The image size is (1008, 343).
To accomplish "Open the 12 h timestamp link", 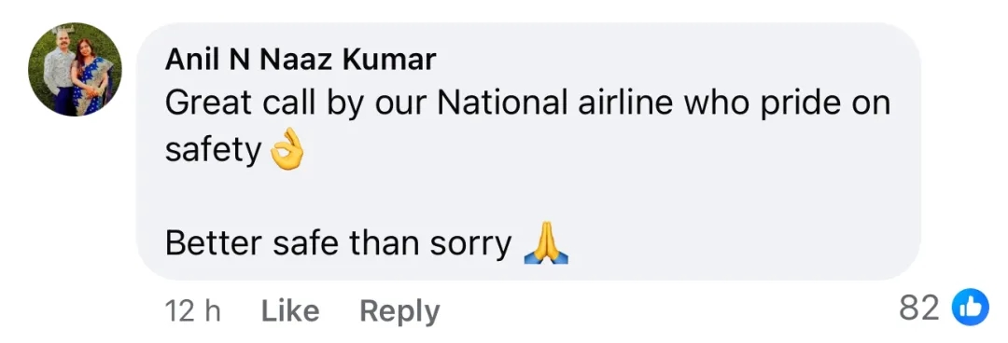I will 192,311.
